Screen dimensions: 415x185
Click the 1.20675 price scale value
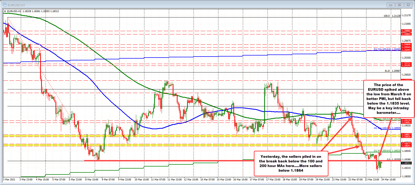[406, 41]
